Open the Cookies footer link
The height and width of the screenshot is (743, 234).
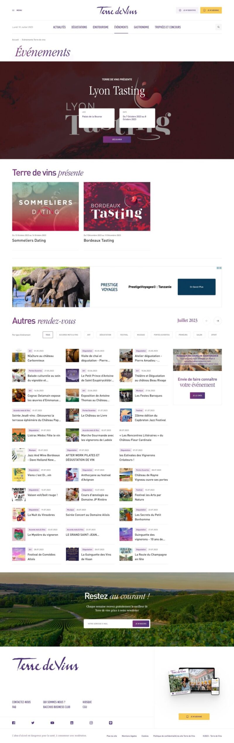pos(145,736)
